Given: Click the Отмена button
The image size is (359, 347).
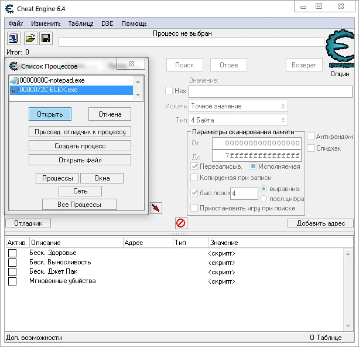Looking at the screenshot, I should coord(110,114).
